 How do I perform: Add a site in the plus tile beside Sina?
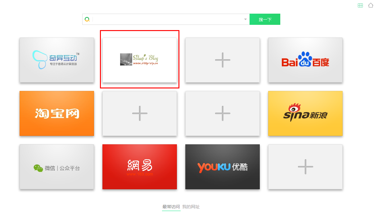point(223,113)
